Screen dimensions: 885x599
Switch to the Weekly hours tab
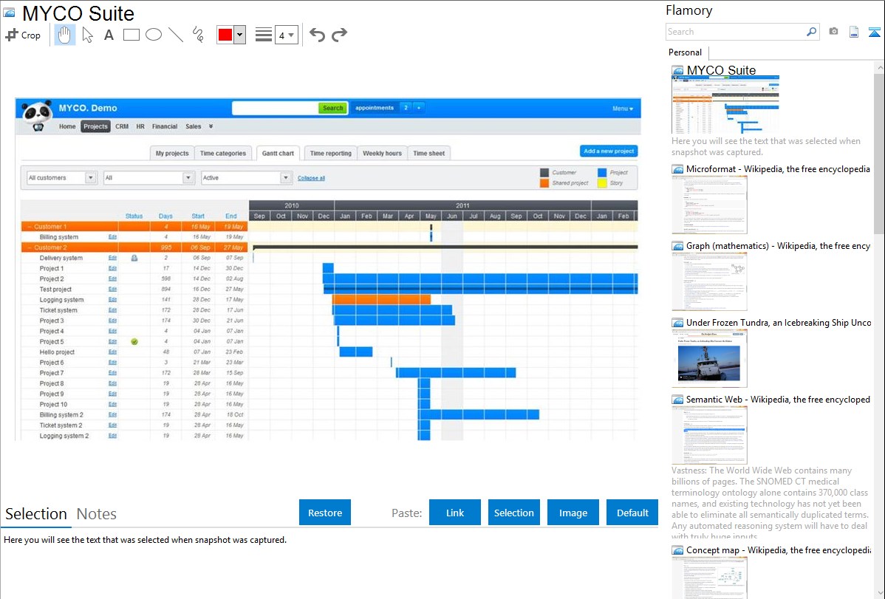point(382,153)
